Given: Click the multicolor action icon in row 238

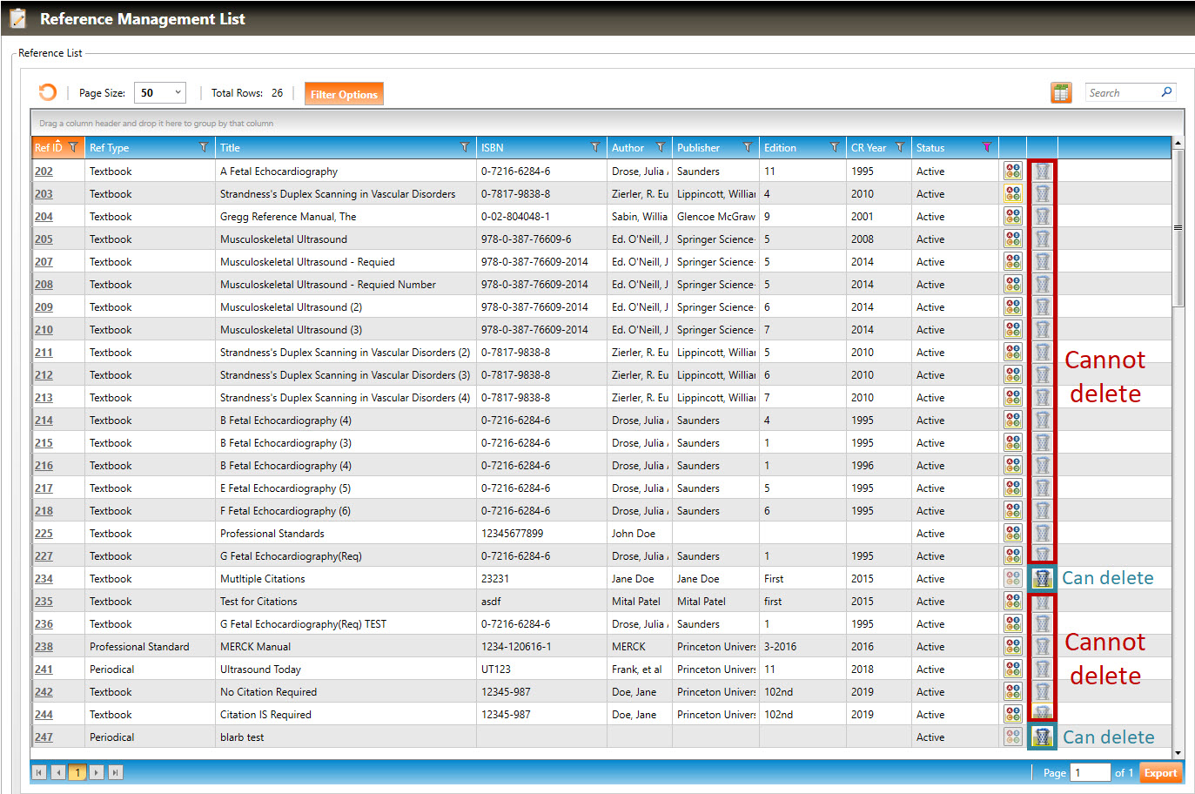Looking at the screenshot, I should point(1013,646).
